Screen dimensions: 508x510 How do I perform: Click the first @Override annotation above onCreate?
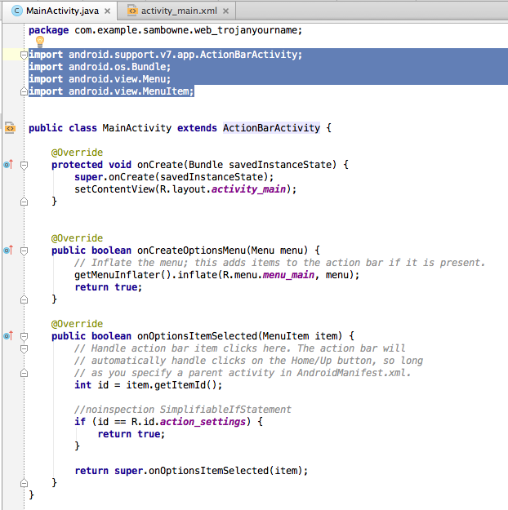(x=77, y=153)
